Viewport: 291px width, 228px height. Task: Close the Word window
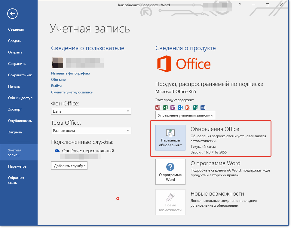281,5
